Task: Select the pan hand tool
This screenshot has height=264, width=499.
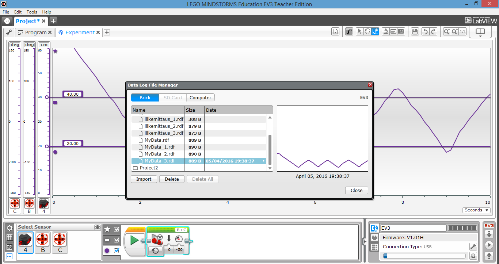Action: click(x=367, y=32)
